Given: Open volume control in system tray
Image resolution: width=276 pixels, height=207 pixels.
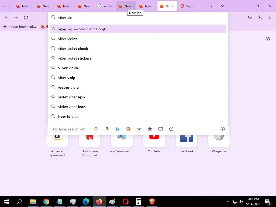Looking at the screenshot, I should tap(241, 202).
